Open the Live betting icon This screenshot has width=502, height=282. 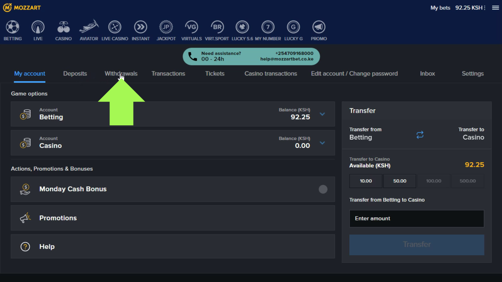38,27
